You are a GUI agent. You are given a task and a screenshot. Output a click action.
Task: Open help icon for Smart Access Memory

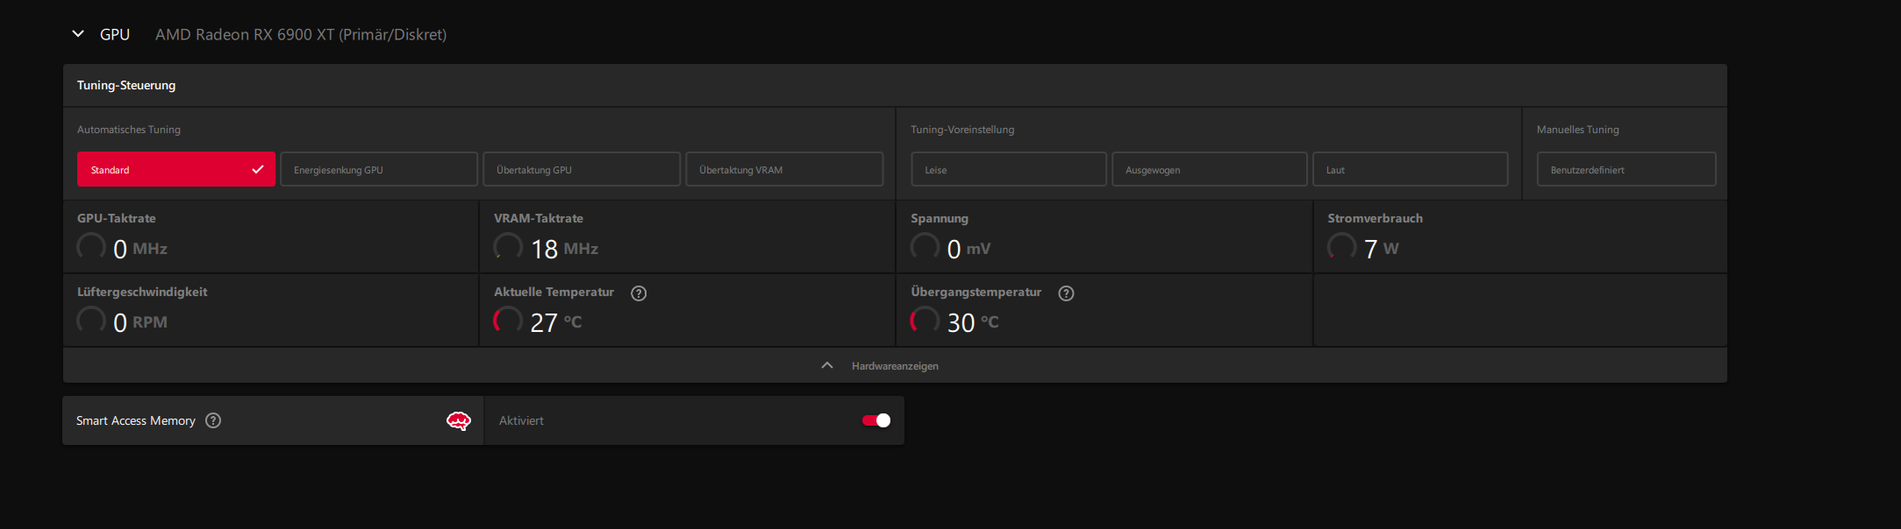[x=213, y=420]
